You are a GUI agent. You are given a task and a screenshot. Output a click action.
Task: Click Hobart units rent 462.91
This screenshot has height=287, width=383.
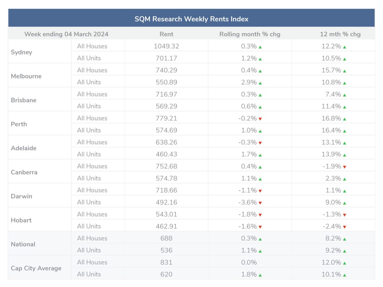(166, 226)
